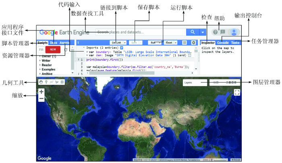Click the blue imports icon beside Imports entries
The image size is (282, 163).
pos(122,47)
